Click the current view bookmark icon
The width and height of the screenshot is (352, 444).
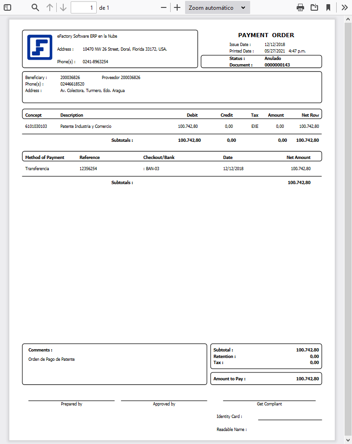[328, 7]
